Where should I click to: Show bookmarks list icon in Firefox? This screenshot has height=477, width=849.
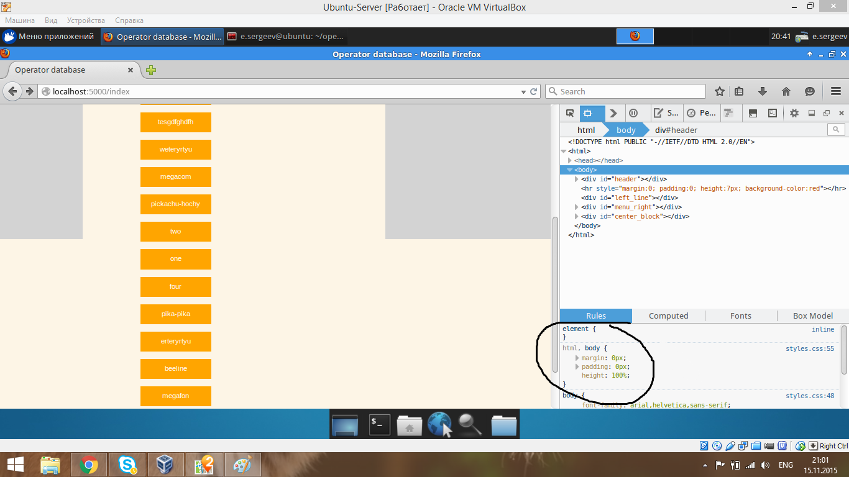739,91
